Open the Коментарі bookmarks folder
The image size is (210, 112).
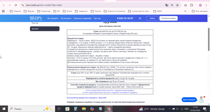44,11
